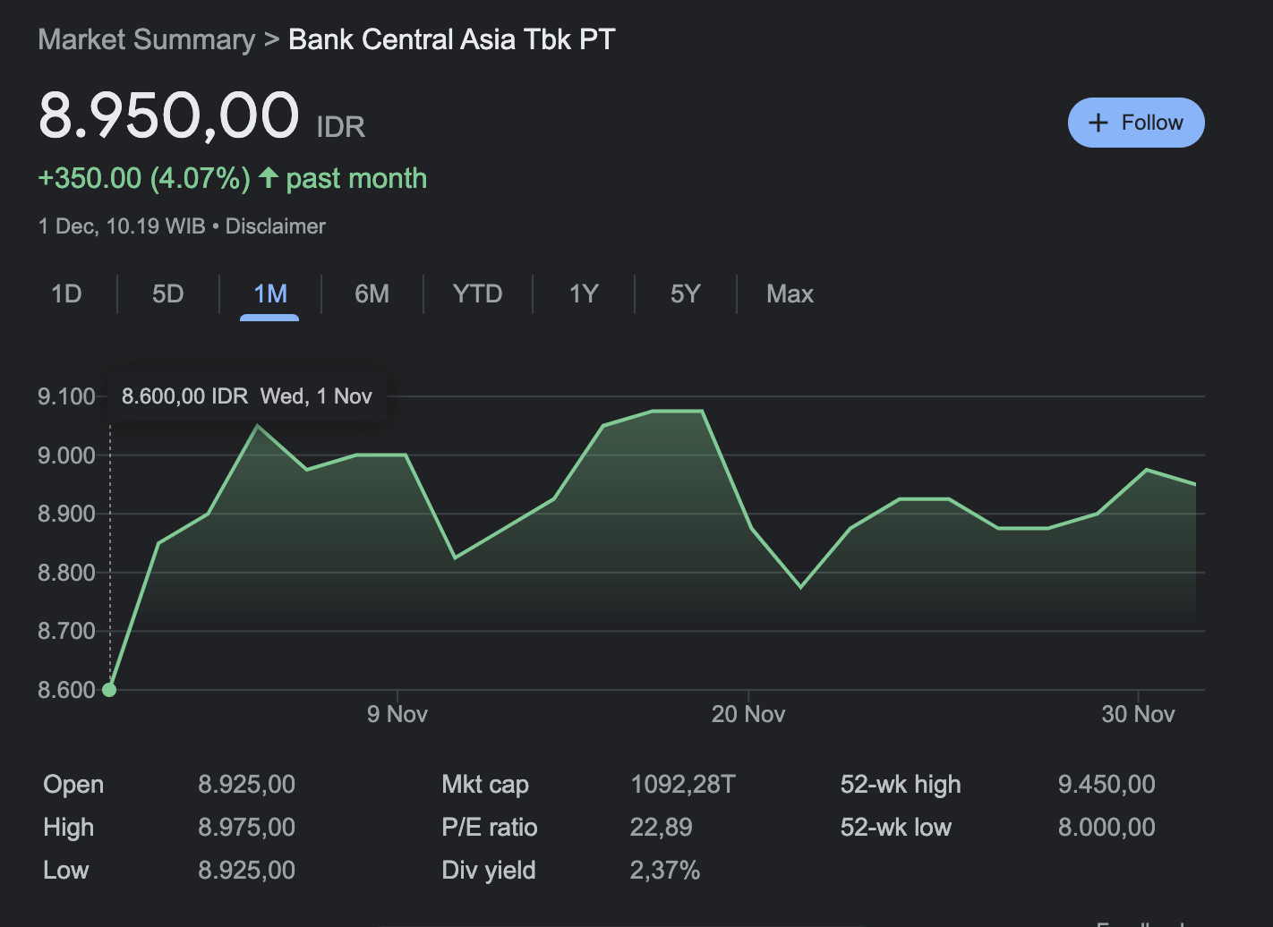Click the plus icon inside the Follow button
The width and height of the screenshot is (1273, 927).
coord(1098,123)
